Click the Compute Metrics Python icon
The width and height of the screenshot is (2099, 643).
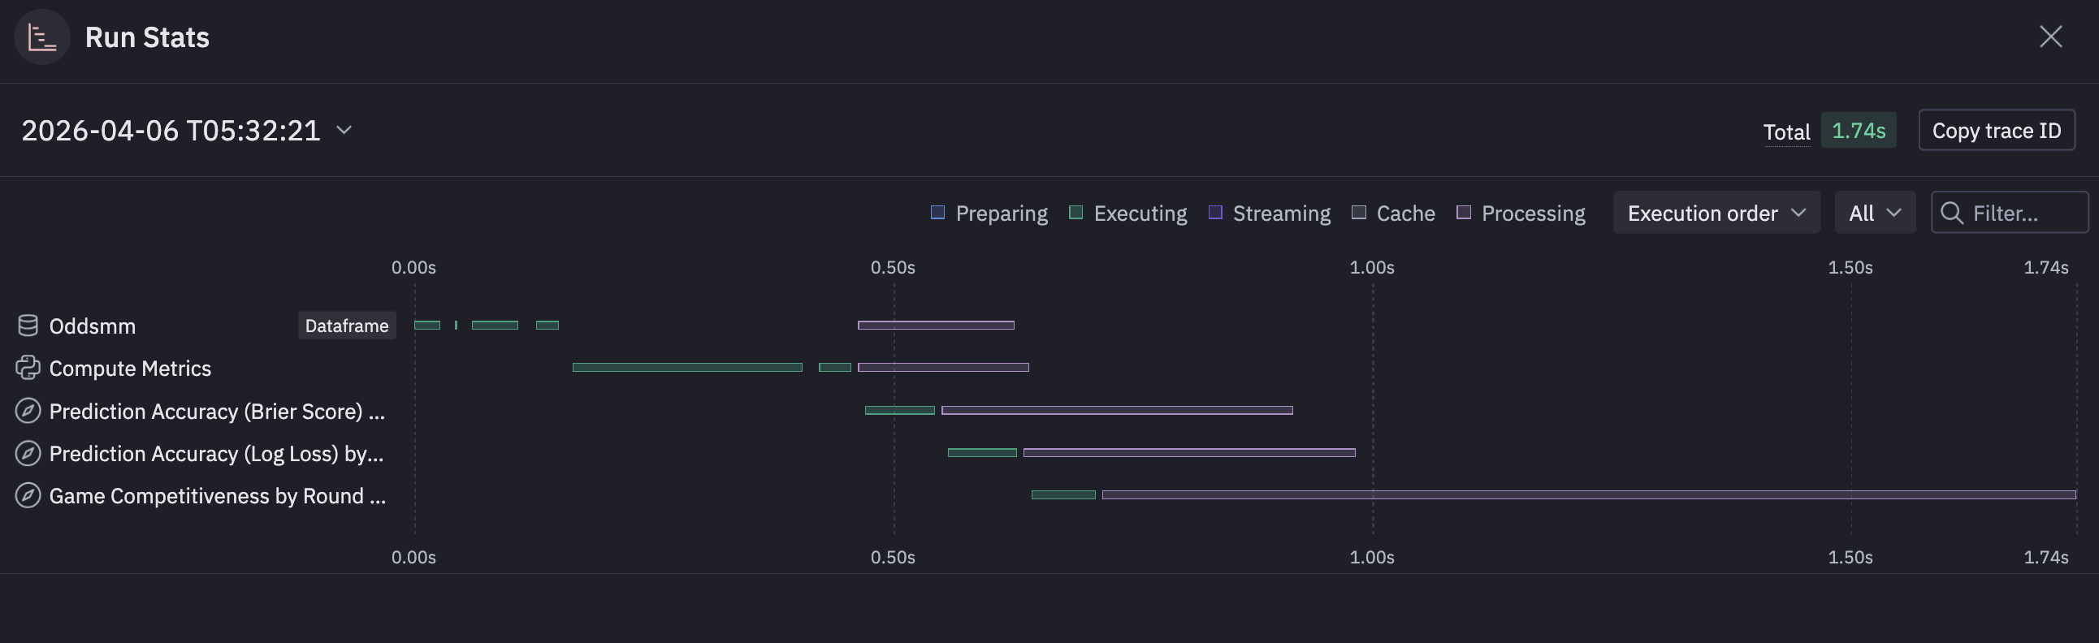click(x=28, y=368)
